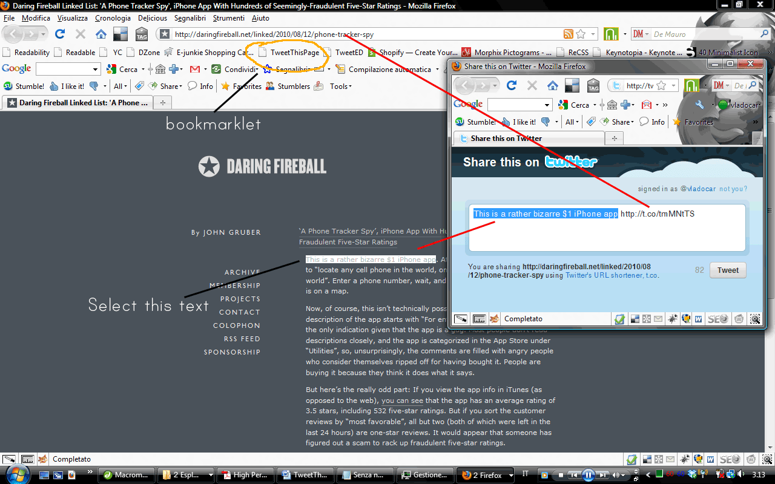Click the wrench icon in Twitter popup
Screen dimensions: 775x484
click(699, 105)
